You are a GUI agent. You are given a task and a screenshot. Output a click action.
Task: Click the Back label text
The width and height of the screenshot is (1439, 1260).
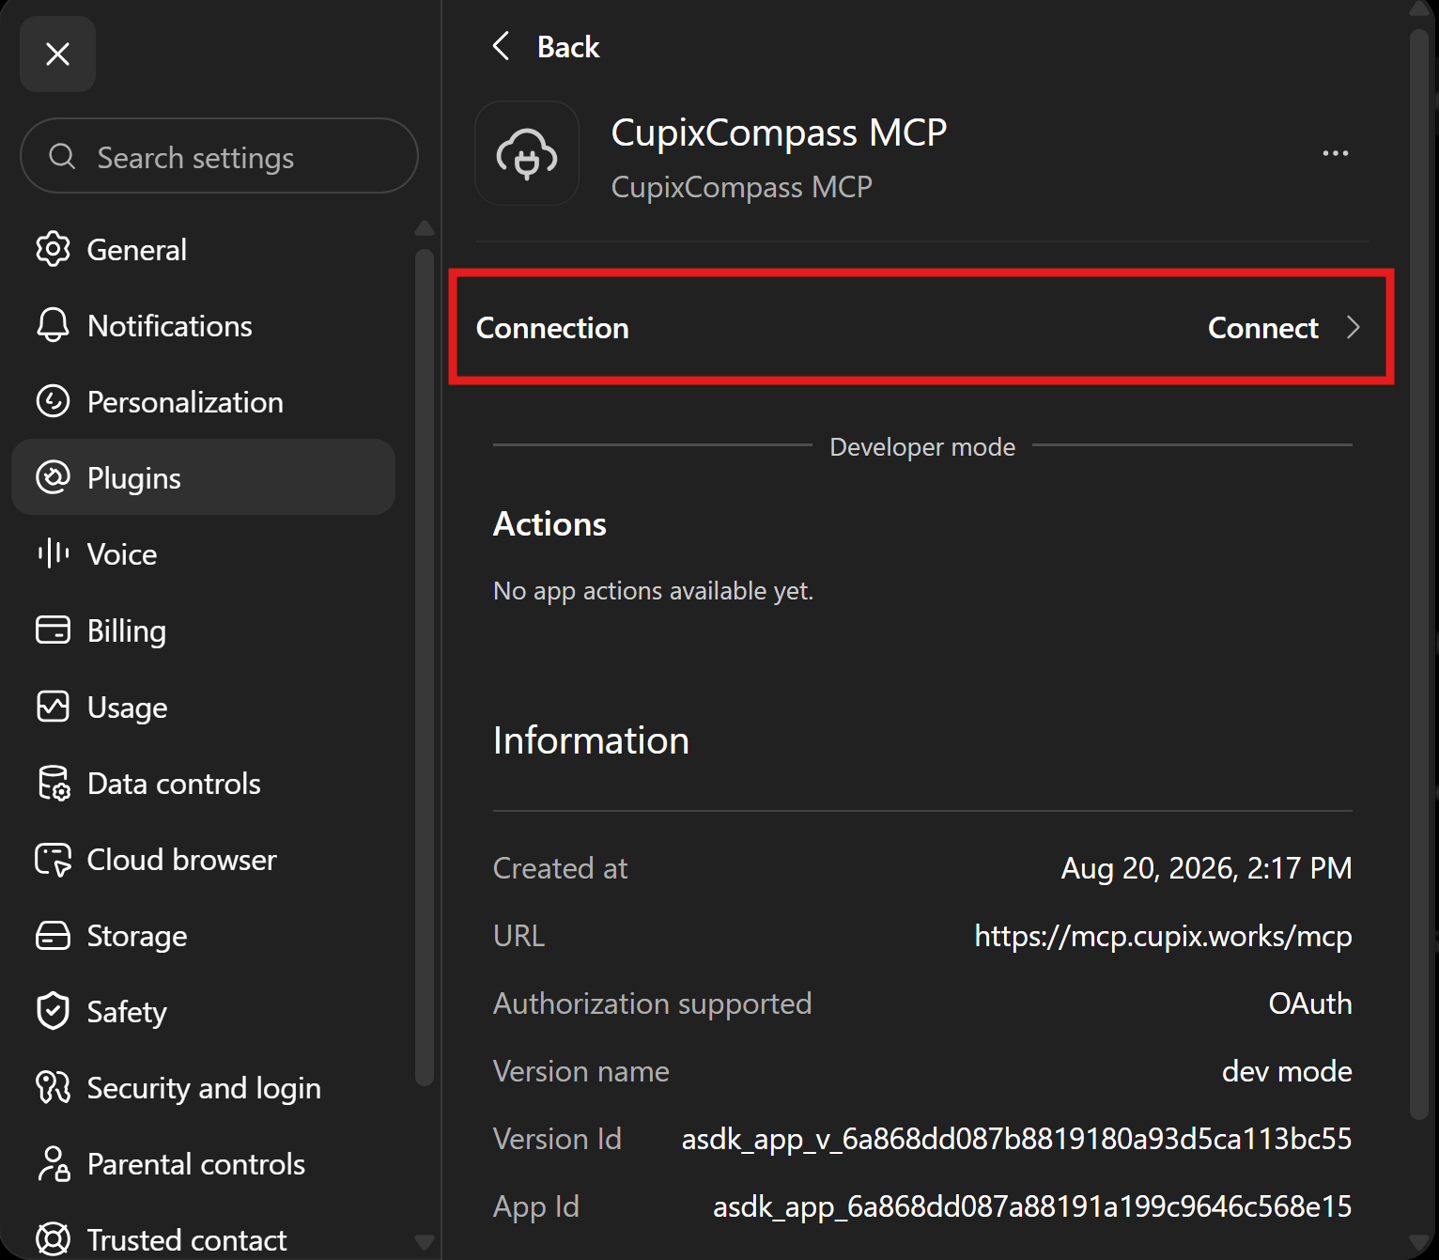568,47
